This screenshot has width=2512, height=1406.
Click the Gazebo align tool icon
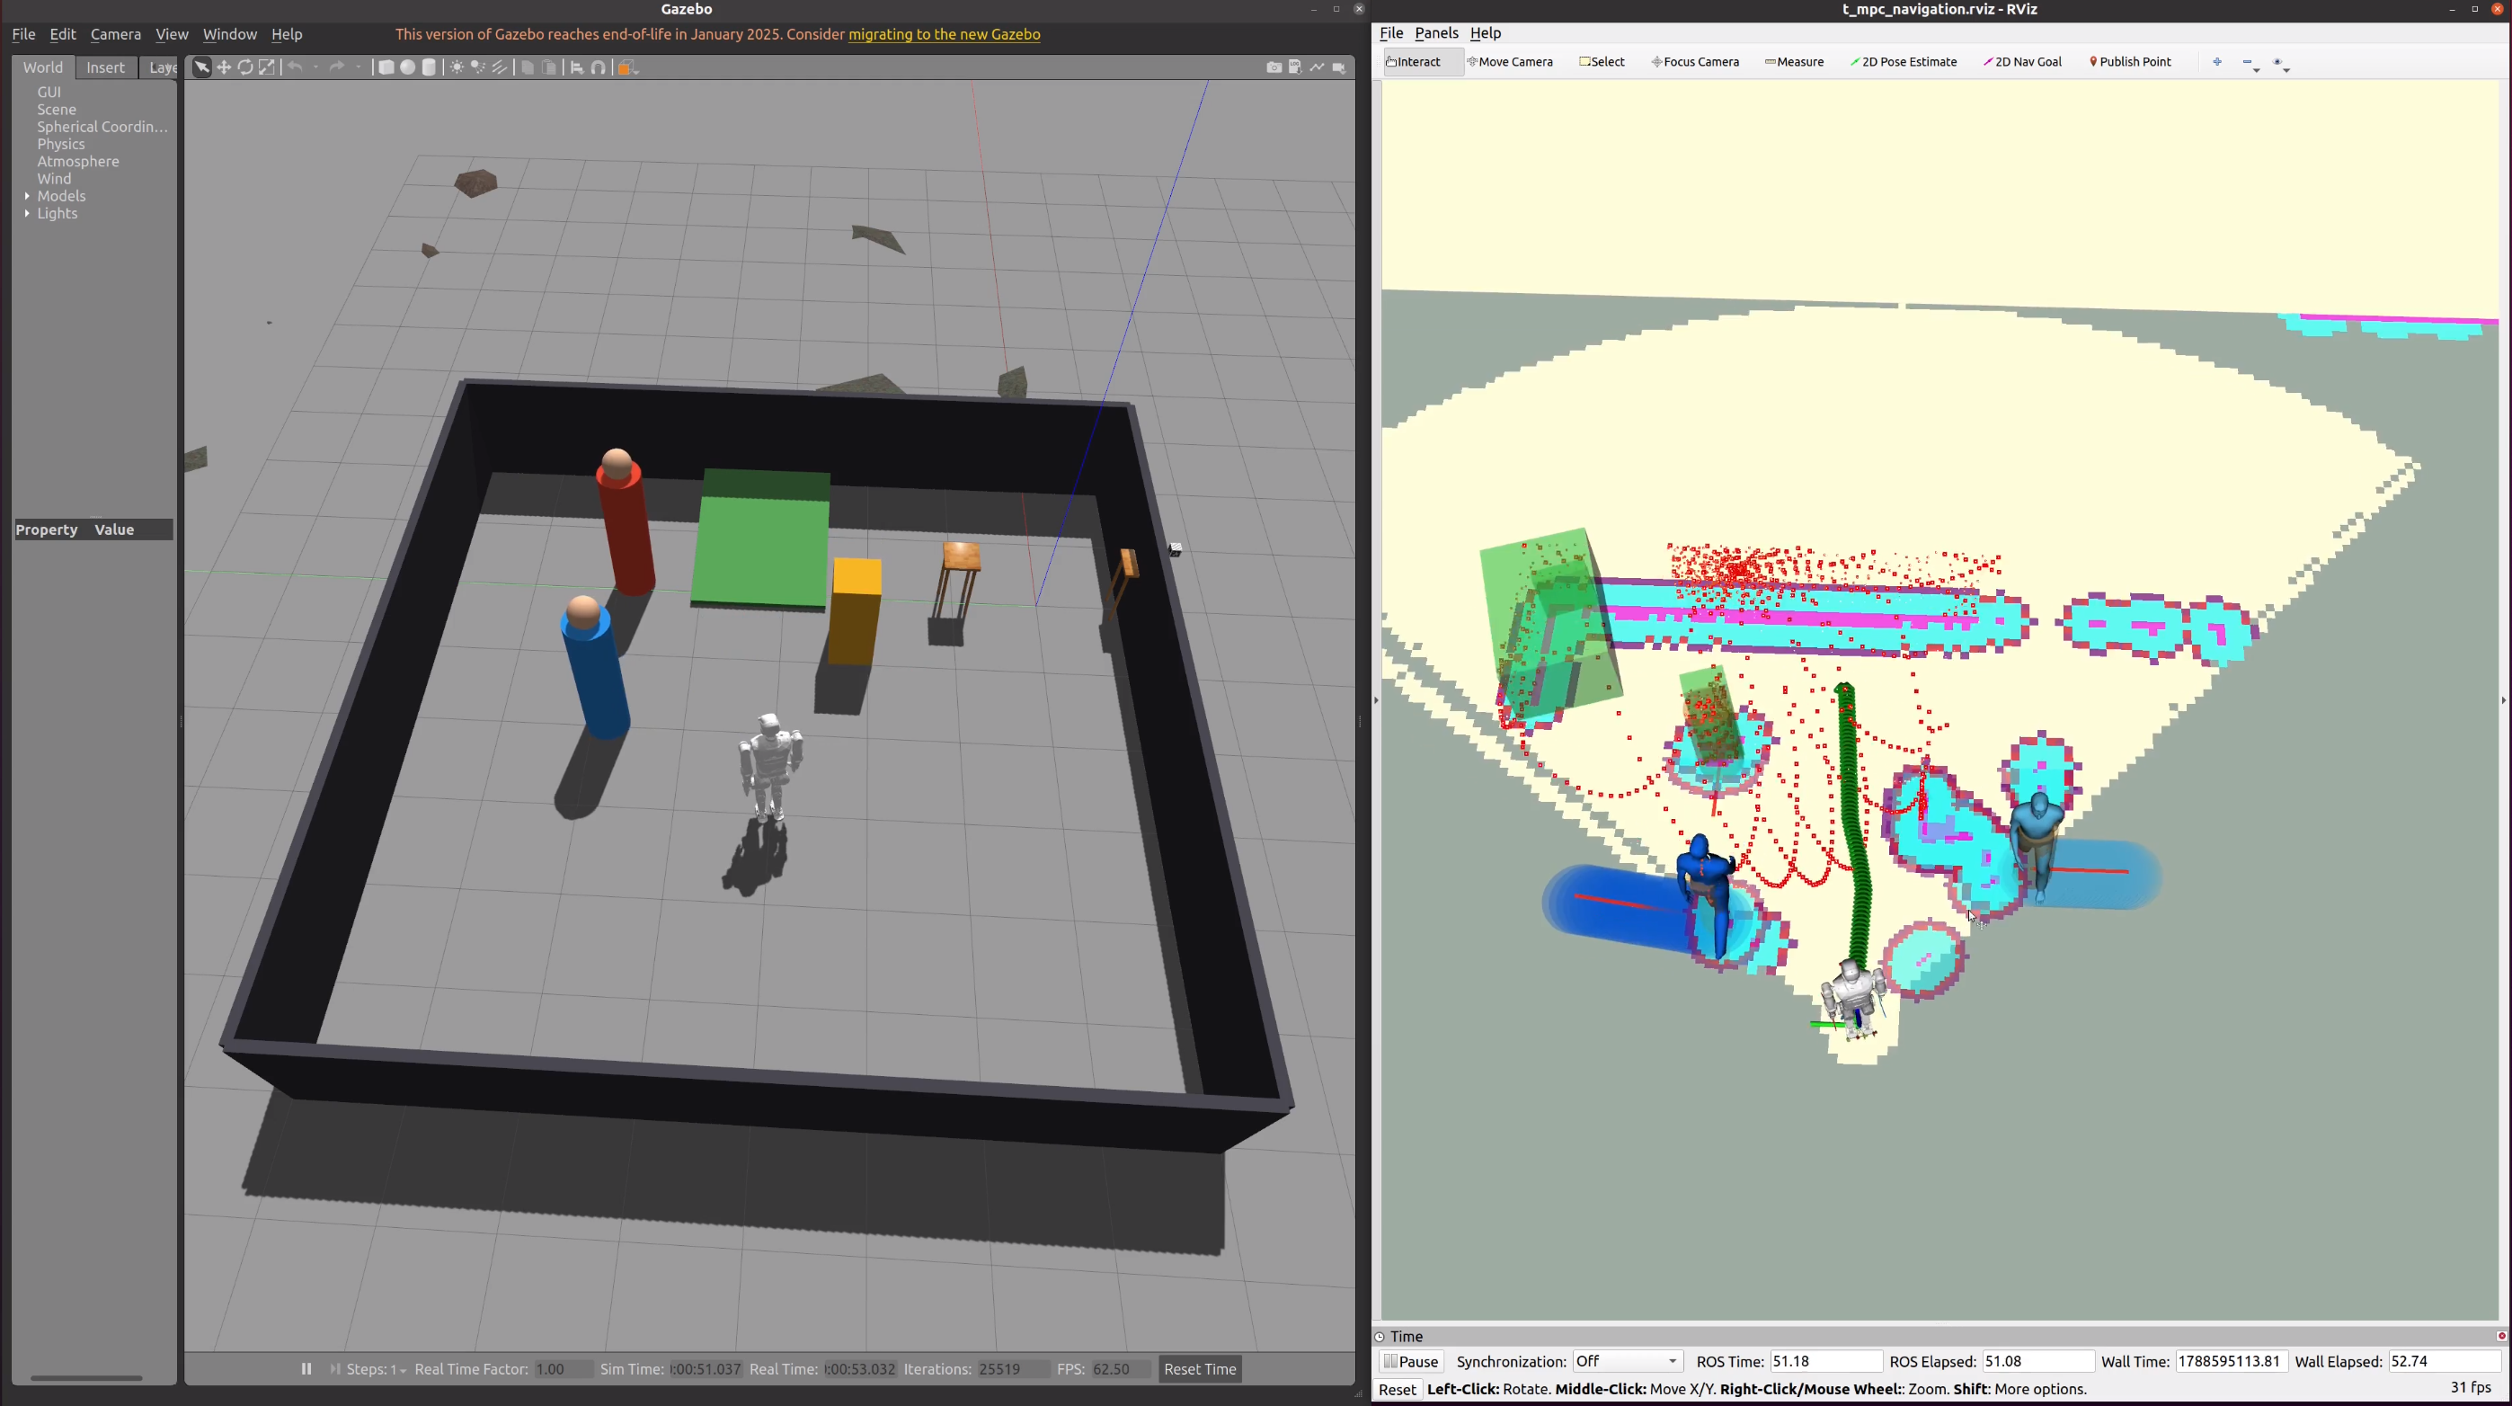tap(577, 67)
